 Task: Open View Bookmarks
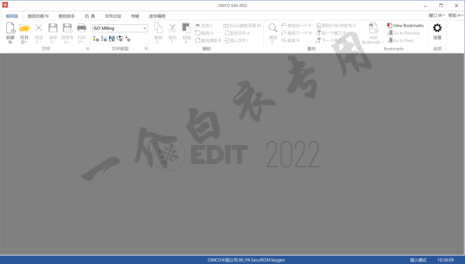tap(405, 26)
